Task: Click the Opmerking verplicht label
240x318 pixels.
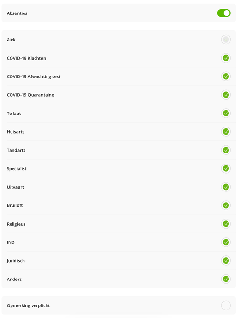Action: [28, 305]
